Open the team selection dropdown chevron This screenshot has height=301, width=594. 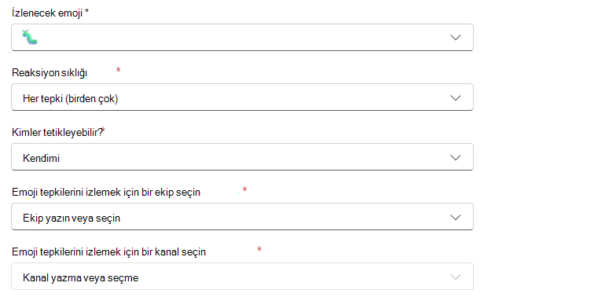(456, 217)
